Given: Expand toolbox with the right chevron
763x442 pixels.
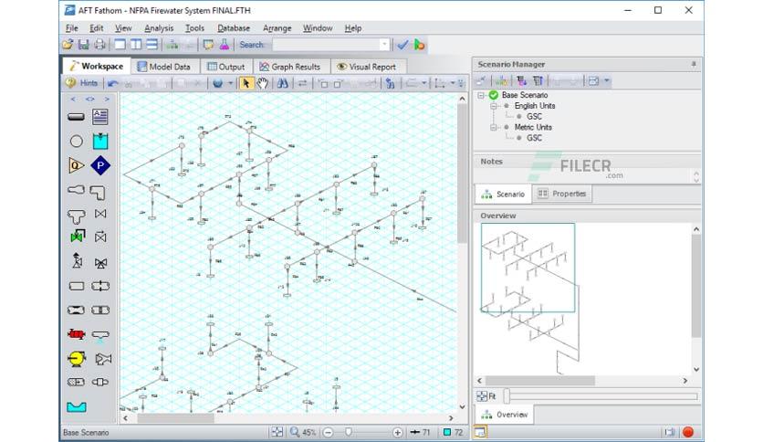Looking at the screenshot, I should (x=107, y=99).
